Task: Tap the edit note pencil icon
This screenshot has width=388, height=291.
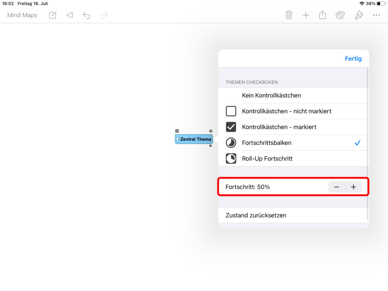Action: tap(53, 15)
